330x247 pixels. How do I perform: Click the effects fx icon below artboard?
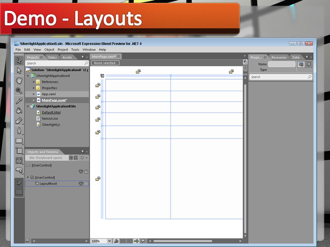(116, 241)
